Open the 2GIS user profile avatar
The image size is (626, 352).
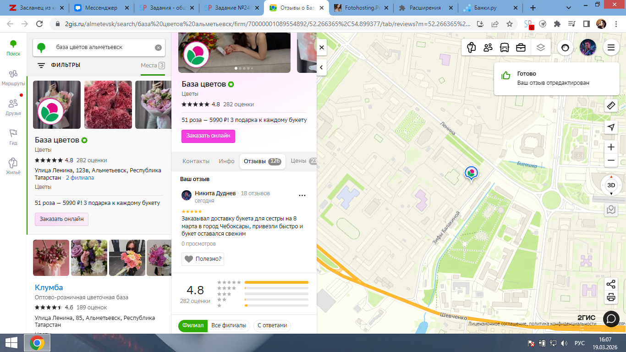tap(588, 47)
